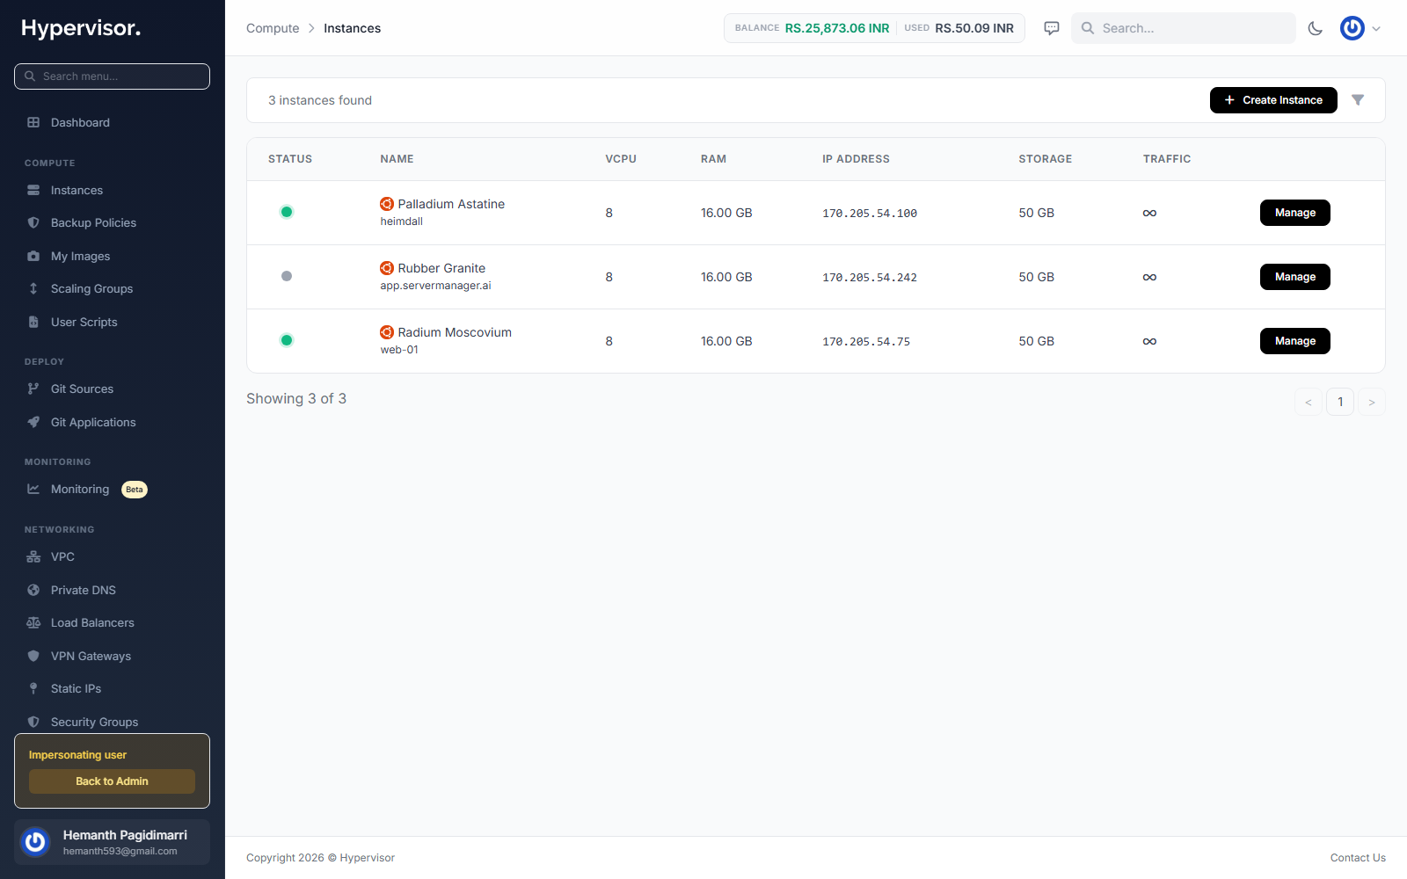Viewport: 1407px width, 879px height.
Task: Toggle dark mode with the moon icon
Action: click(1316, 28)
